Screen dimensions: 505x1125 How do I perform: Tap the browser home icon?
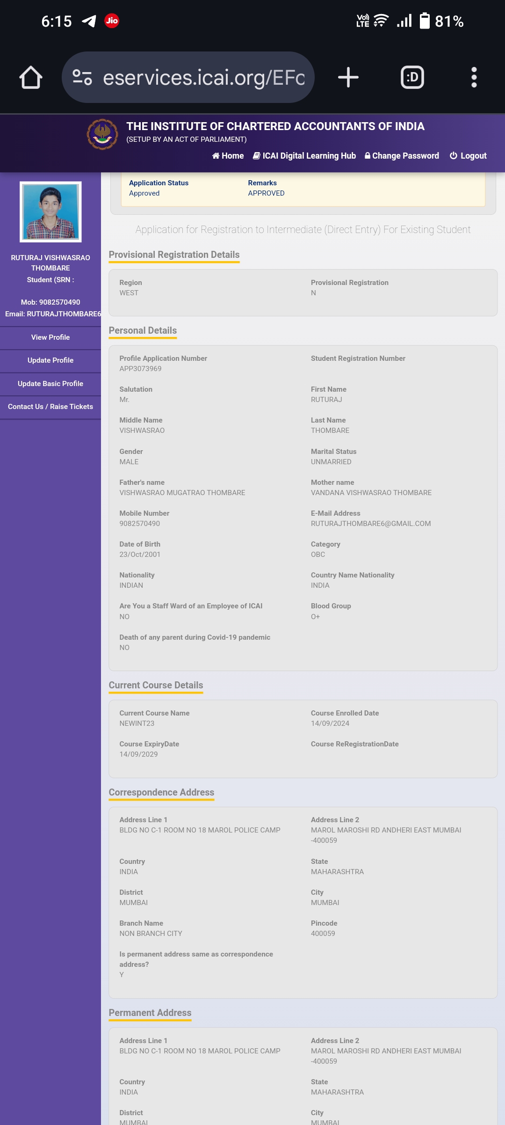[x=31, y=77]
